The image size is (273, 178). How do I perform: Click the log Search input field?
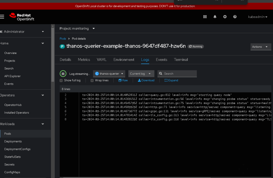177,73
